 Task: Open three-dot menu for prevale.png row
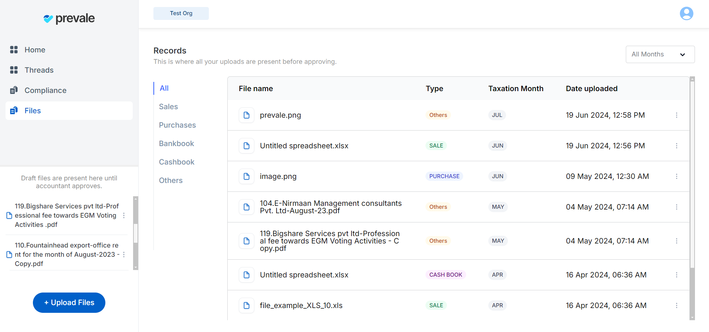click(x=676, y=115)
